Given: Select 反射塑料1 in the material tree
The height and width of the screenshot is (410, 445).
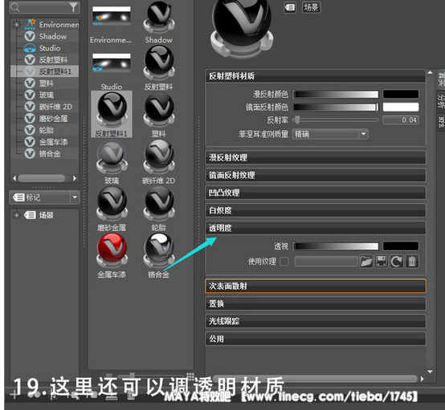Looking at the screenshot, I should click(55, 71).
